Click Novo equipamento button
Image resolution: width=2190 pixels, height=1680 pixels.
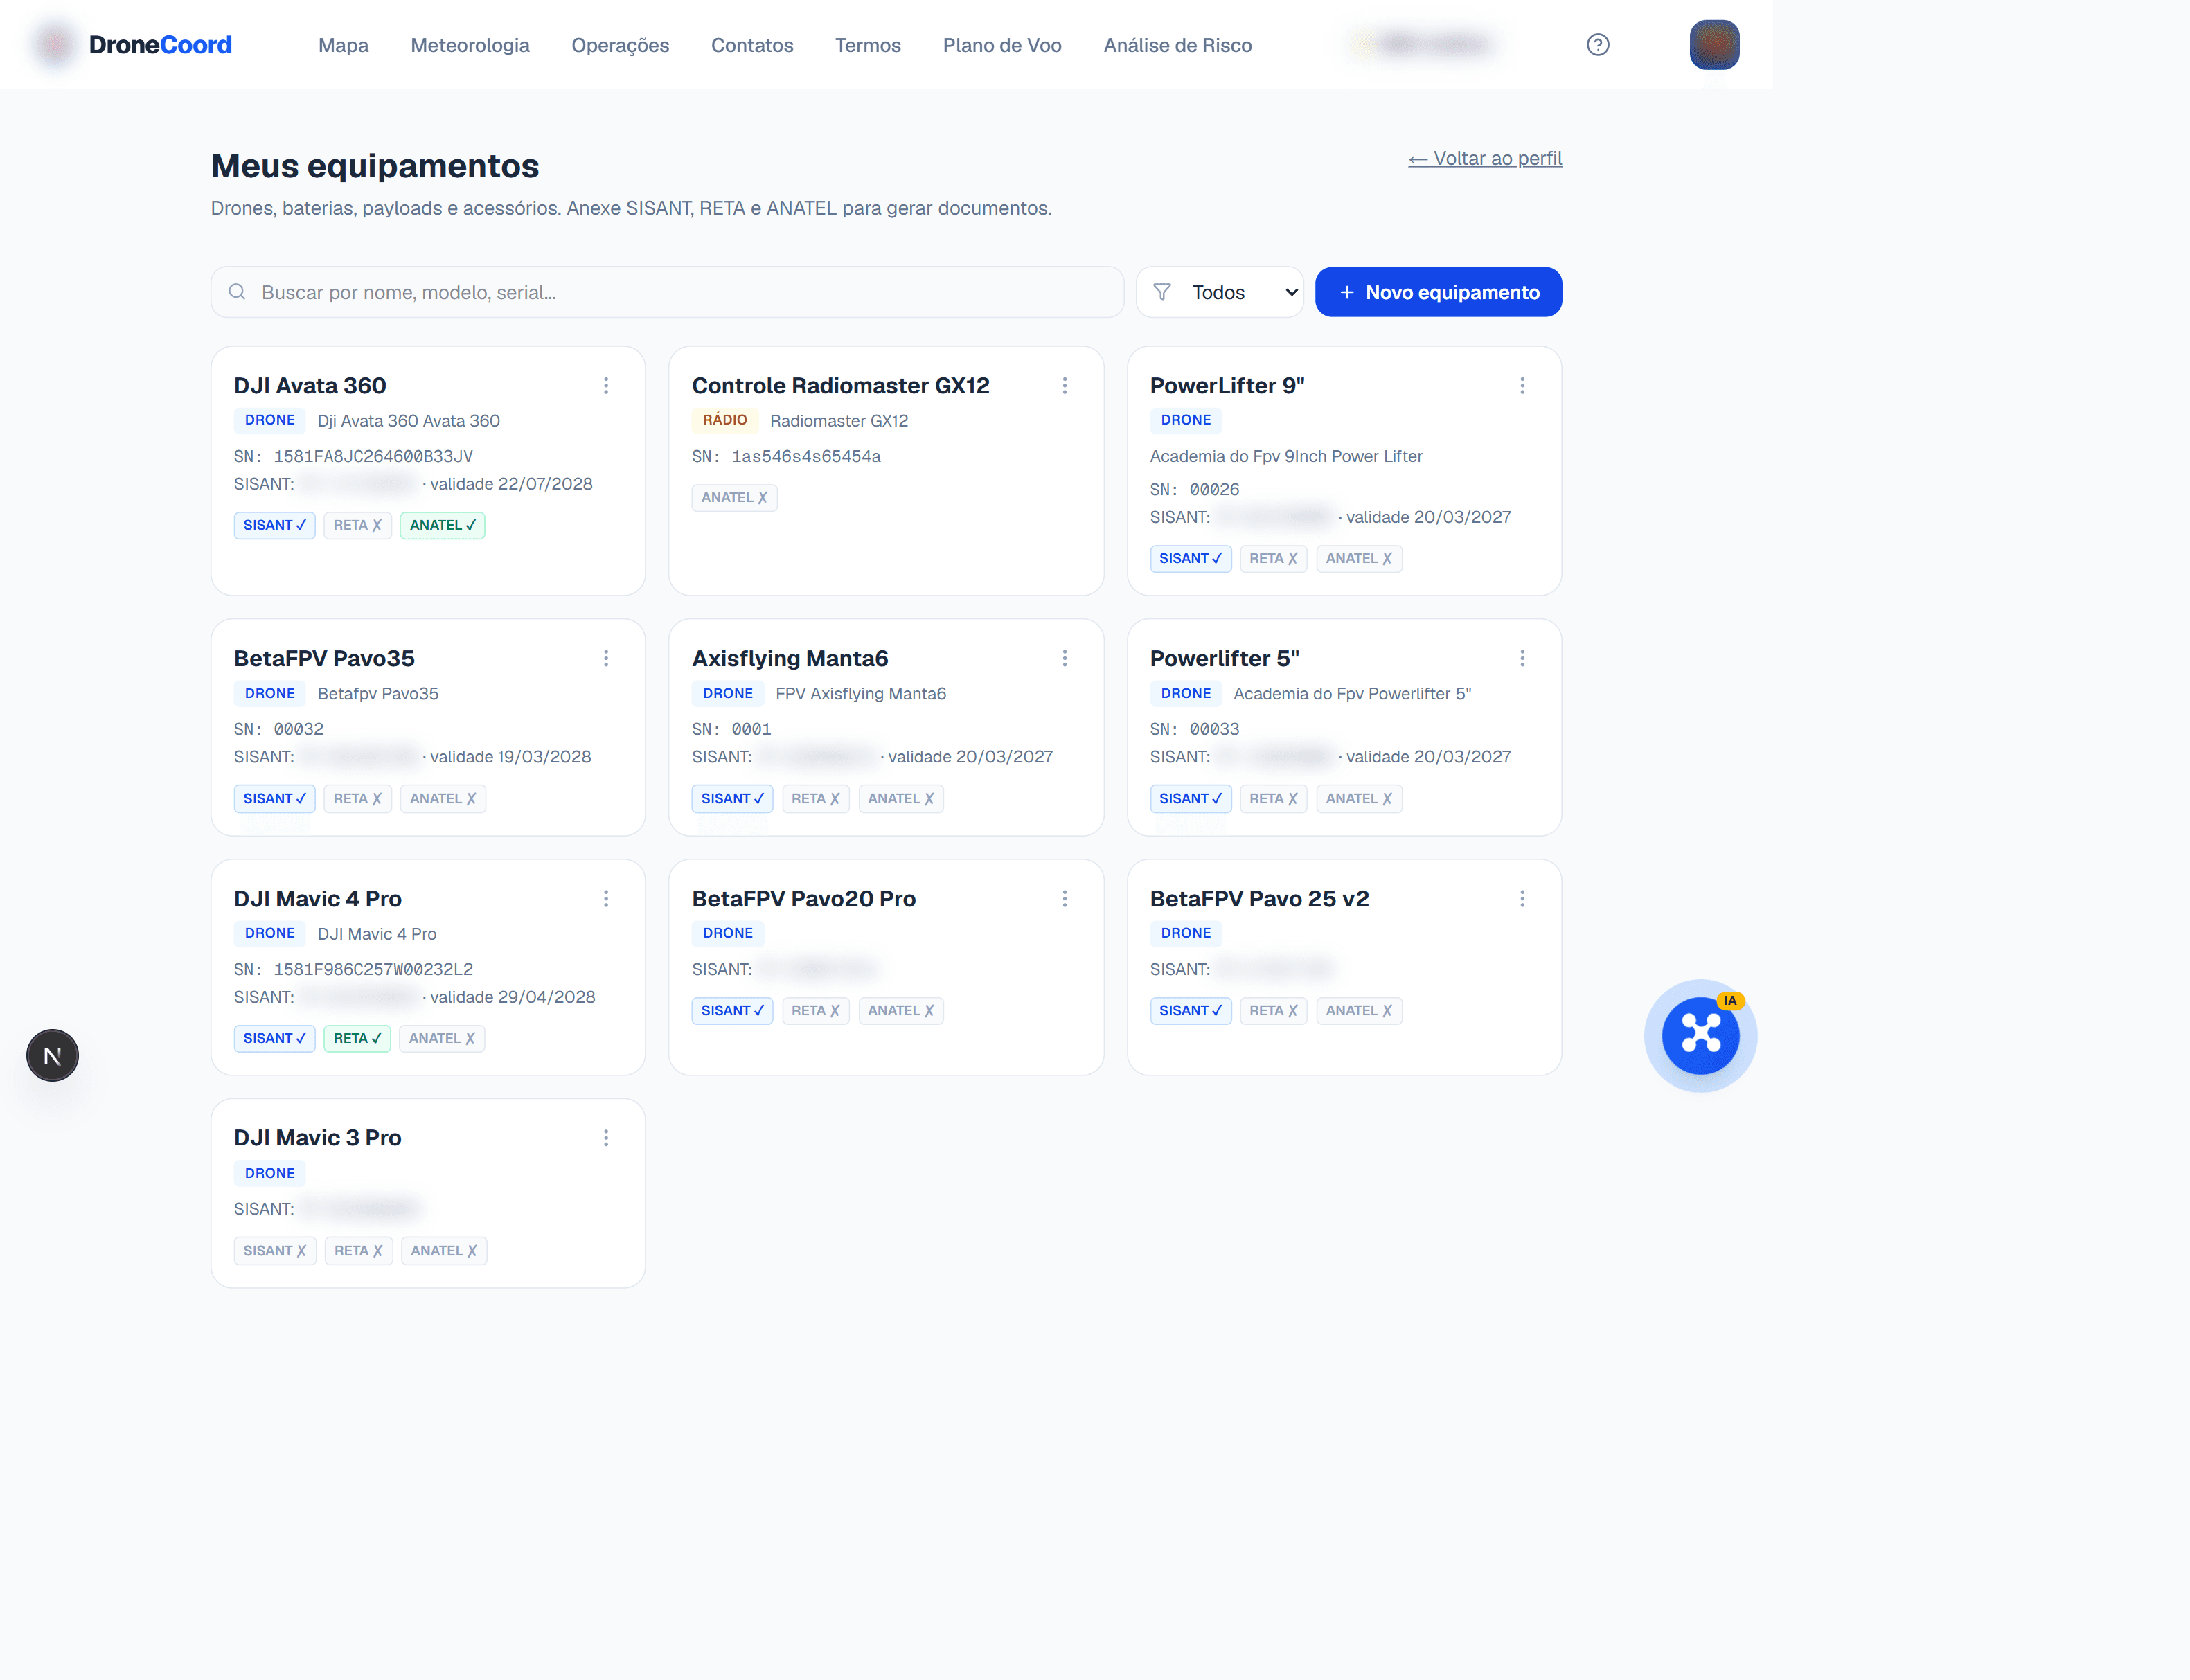point(1438,292)
